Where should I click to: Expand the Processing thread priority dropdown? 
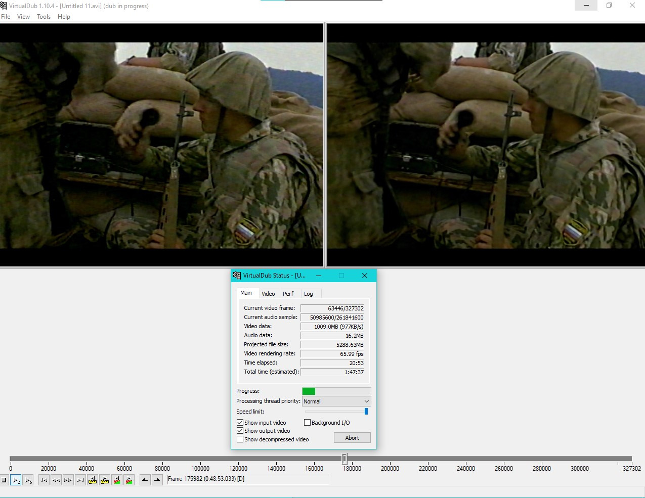coord(336,401)
